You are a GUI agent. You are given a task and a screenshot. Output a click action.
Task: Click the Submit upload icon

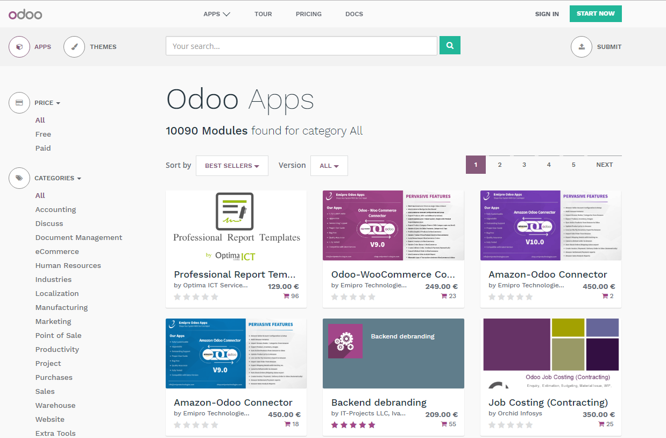point(582,47)
